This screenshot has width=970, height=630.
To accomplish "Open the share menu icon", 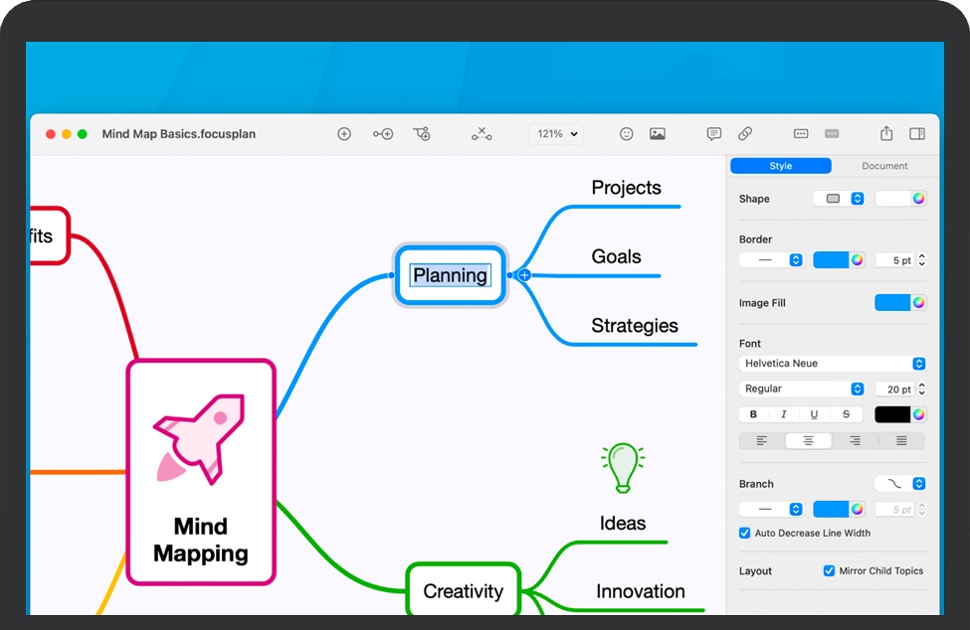I will [886, 134].
